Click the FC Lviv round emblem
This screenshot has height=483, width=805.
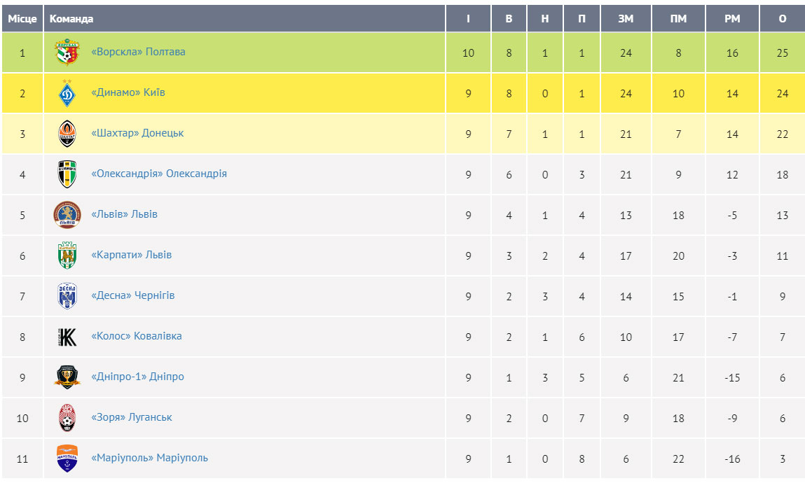pos(67,215)
